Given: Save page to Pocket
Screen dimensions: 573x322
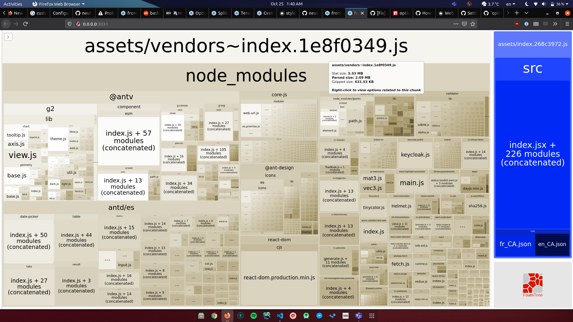Looking at the screenshot, I should click(x=464, y=24).
